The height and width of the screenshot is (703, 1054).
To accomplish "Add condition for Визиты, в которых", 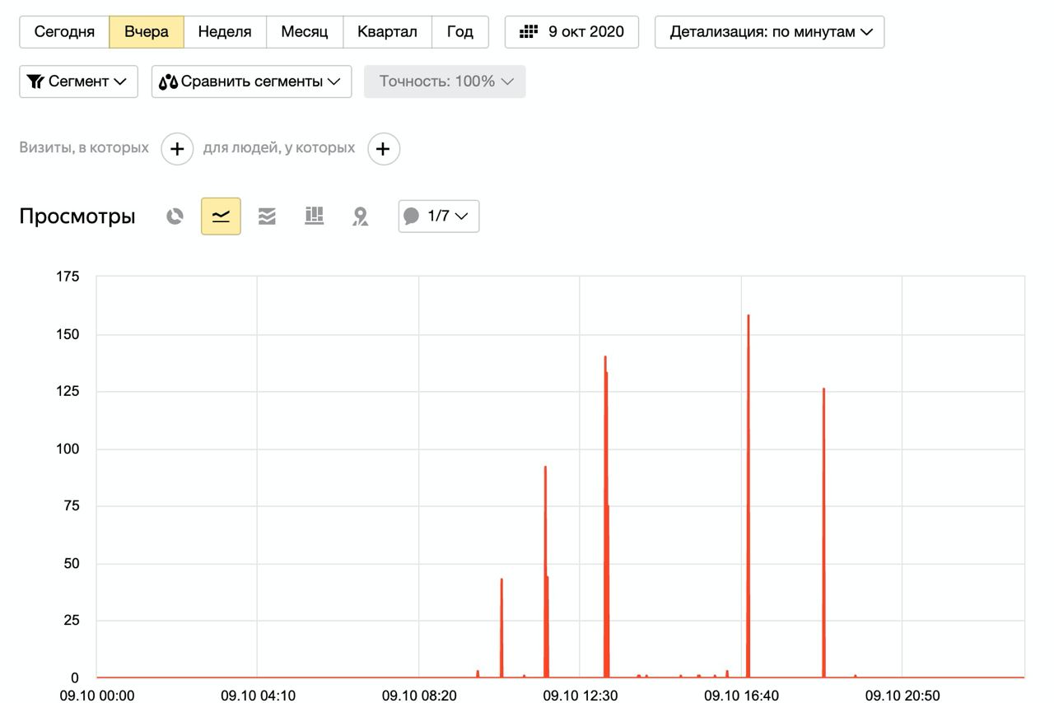I will click(177, 149).
